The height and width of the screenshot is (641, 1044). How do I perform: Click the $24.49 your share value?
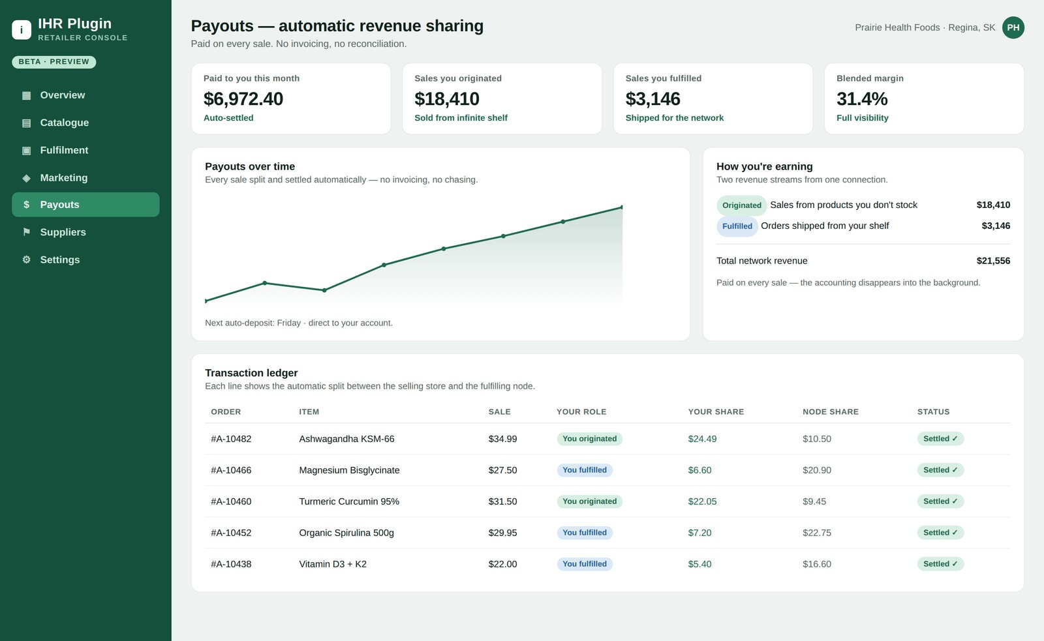(702, 439)
